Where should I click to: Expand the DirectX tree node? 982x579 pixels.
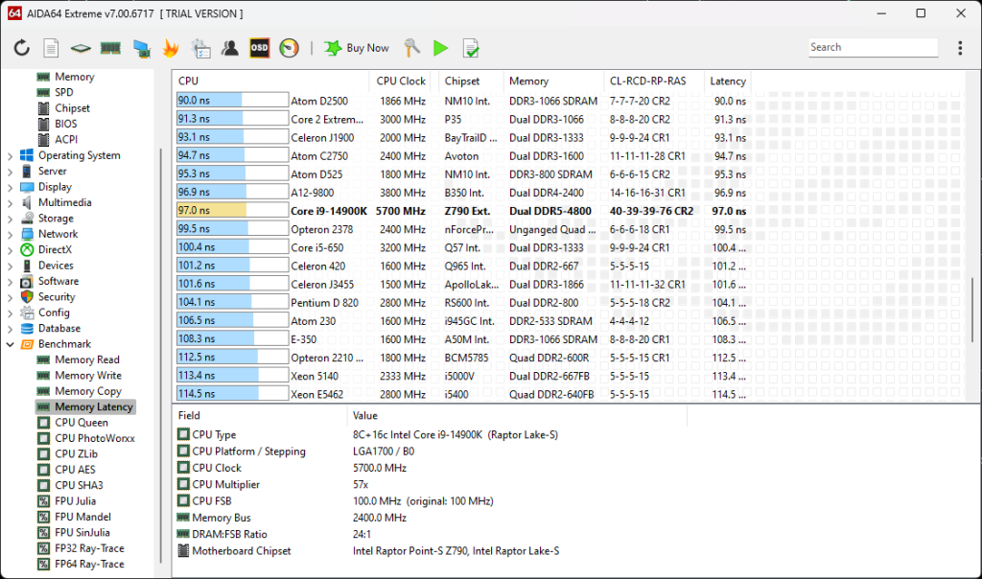[10, 250]
